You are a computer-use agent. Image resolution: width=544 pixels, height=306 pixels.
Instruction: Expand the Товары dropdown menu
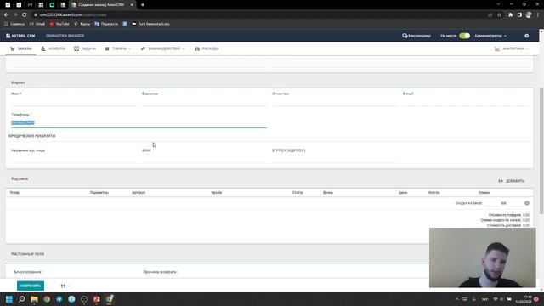118,48
